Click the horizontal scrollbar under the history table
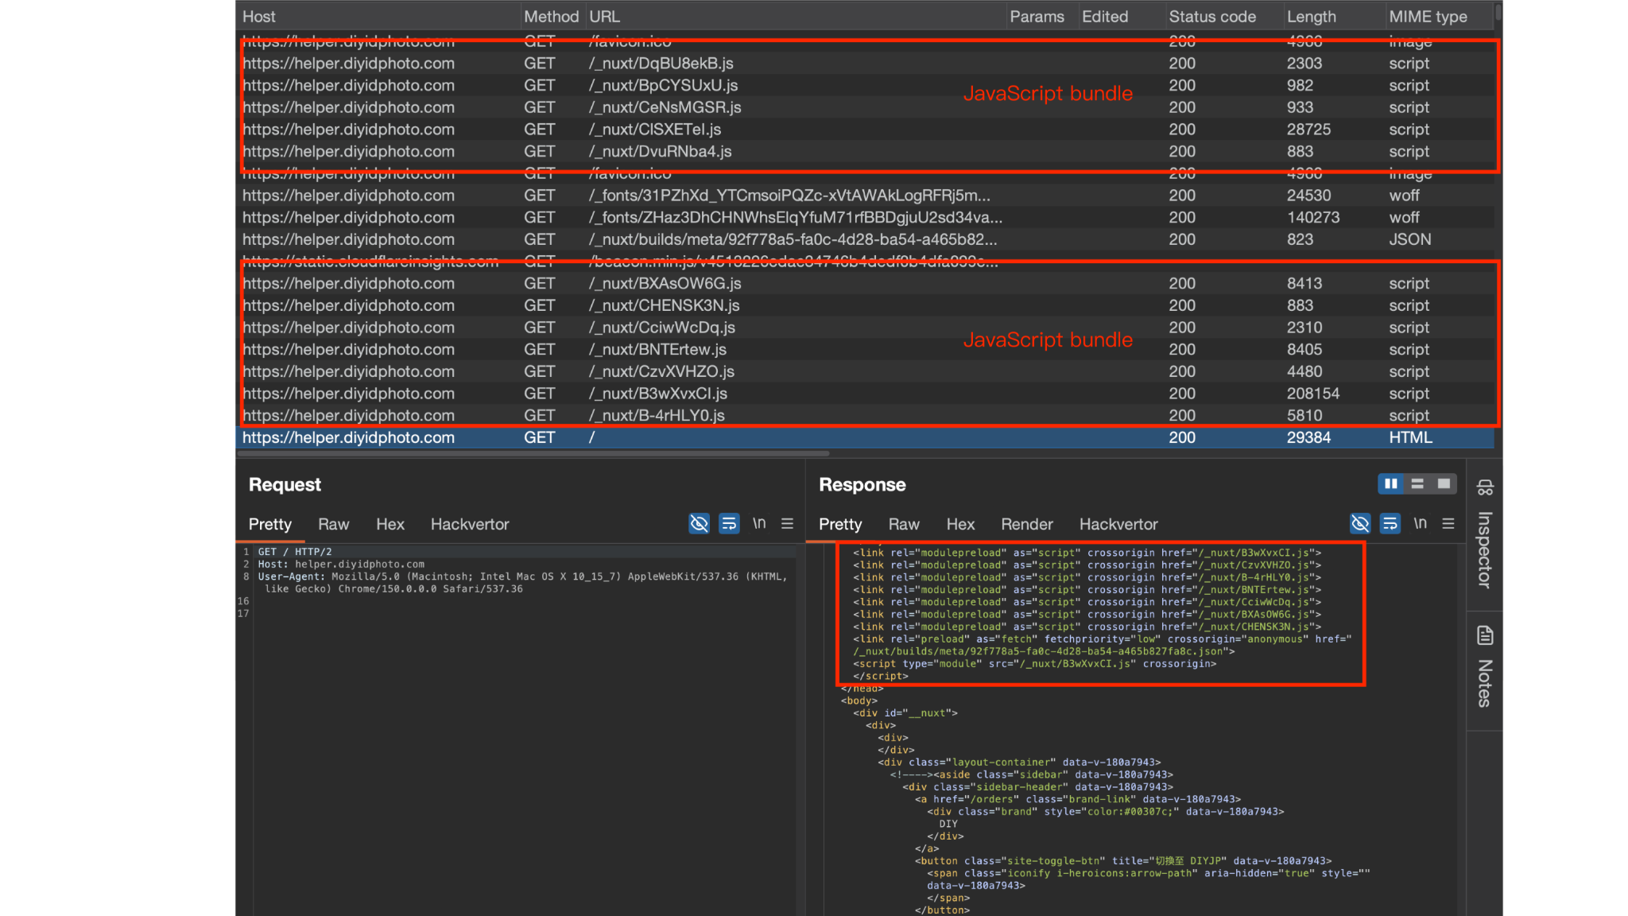The image size is (1628, 916). click(x=533, y=453)
